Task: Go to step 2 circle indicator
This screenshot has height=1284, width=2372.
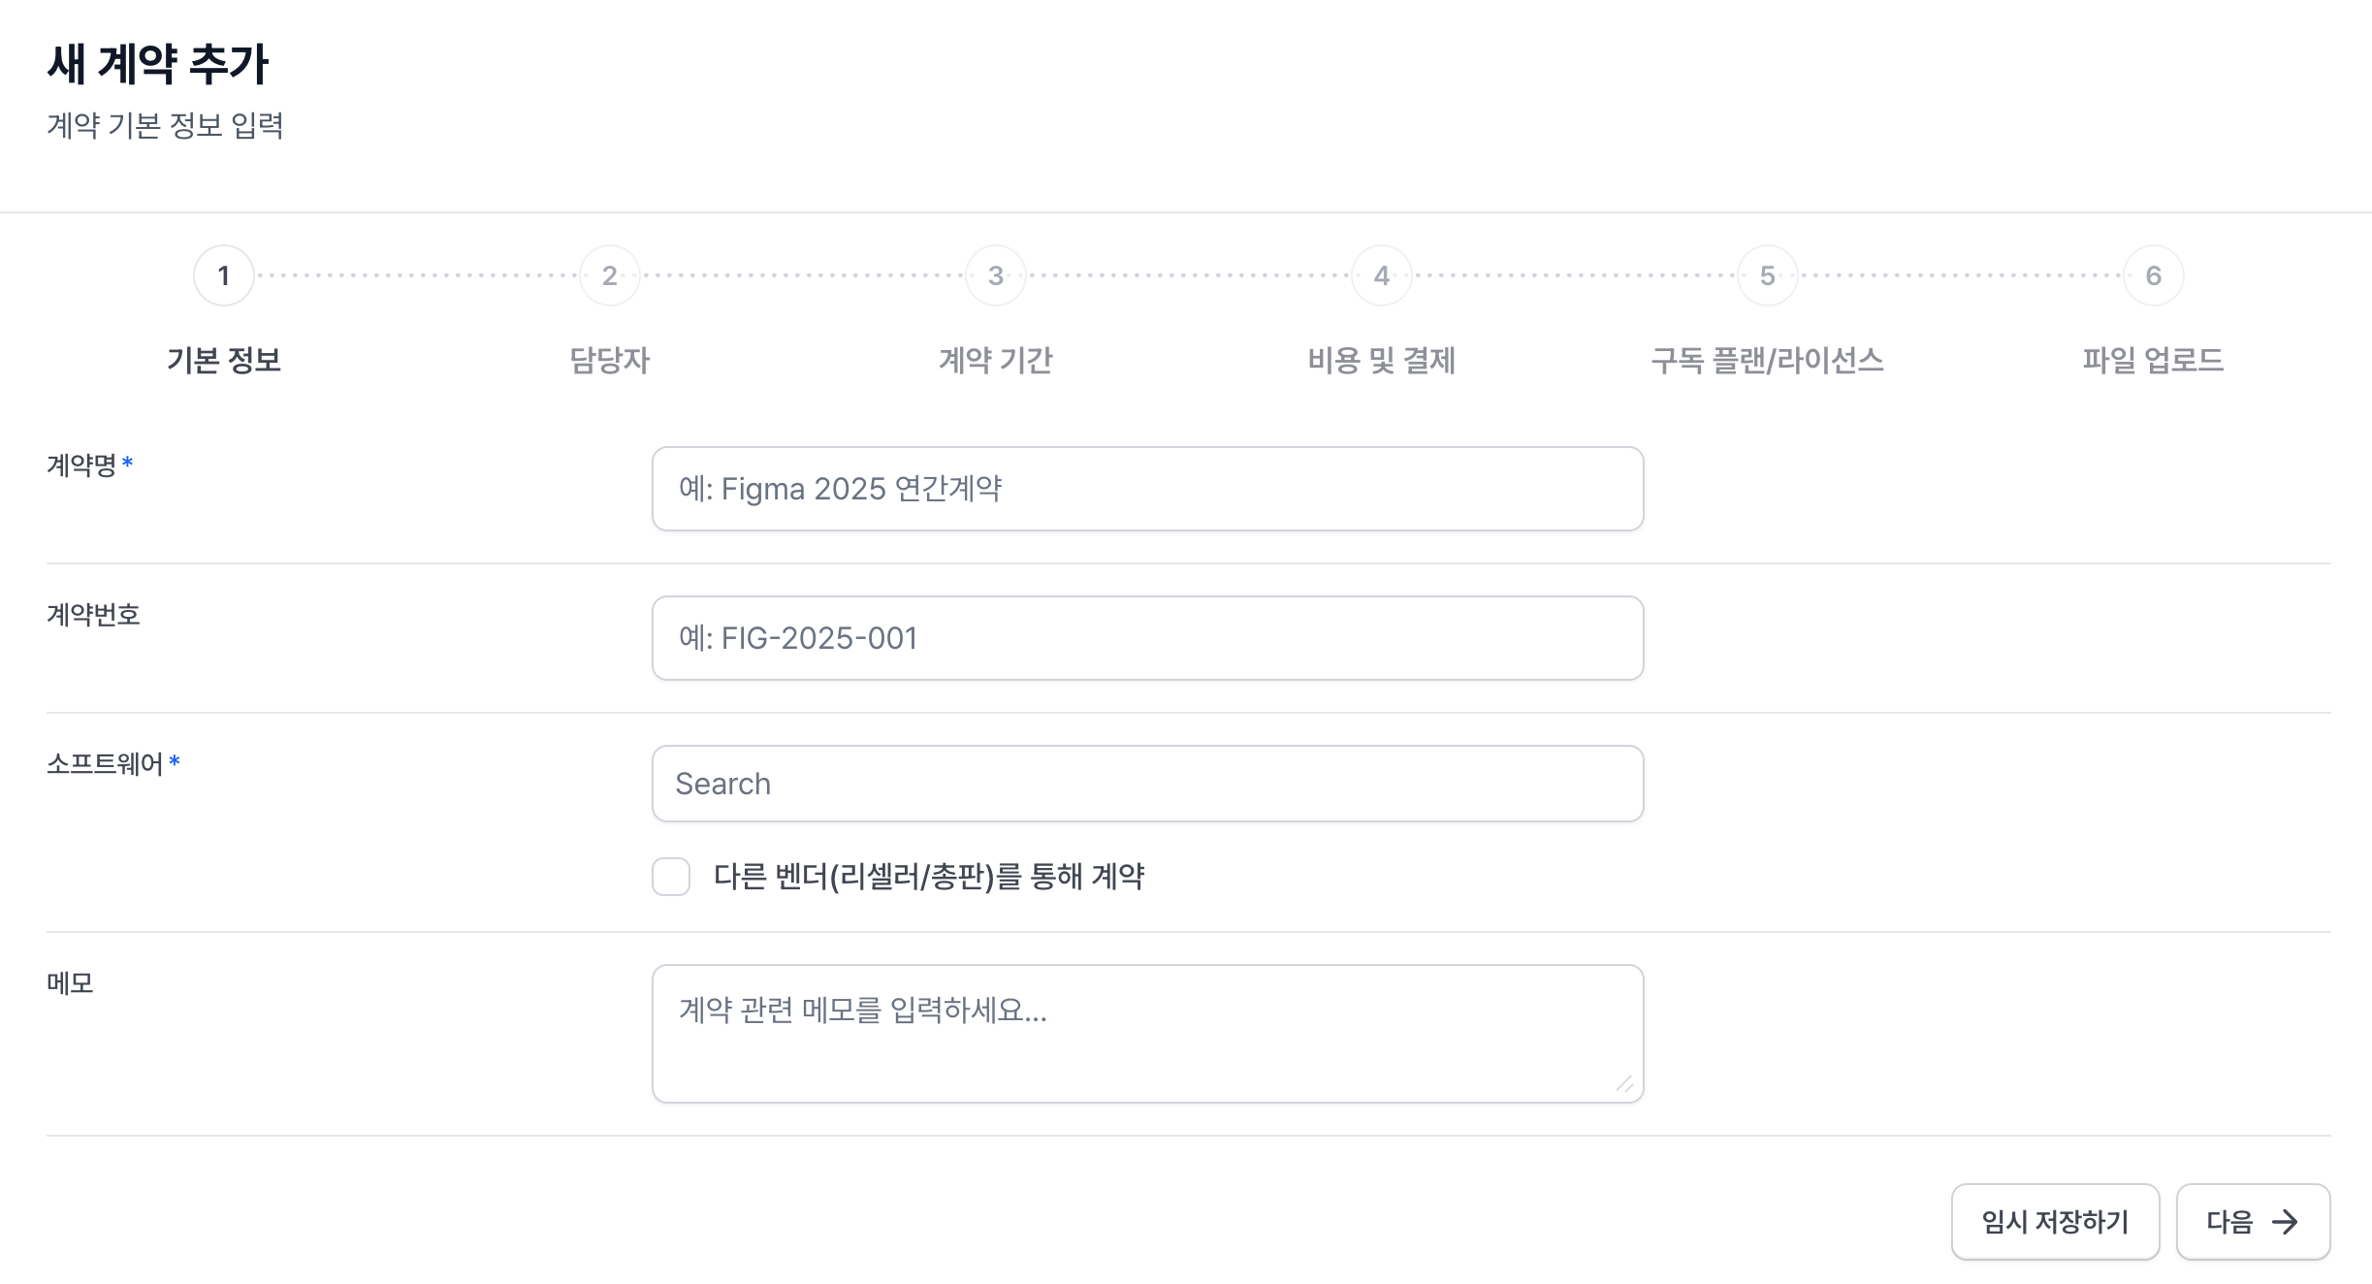Action: 610,275
